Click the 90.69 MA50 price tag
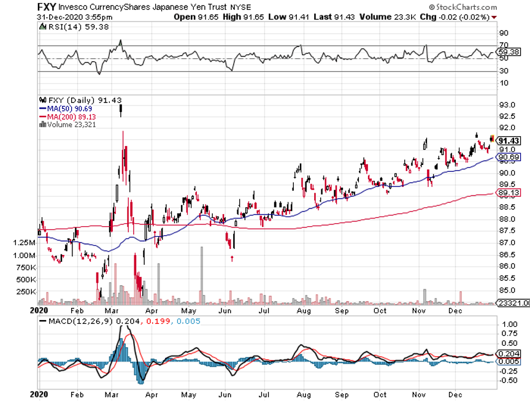 (x=509, y=157)
